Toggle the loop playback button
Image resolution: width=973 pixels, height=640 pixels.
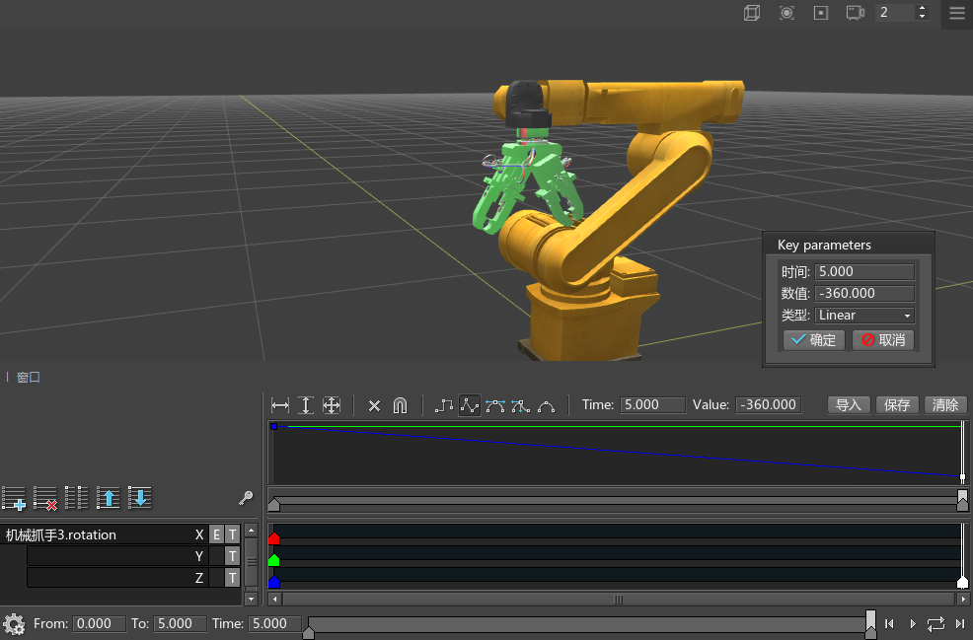[x=936, y=624]
